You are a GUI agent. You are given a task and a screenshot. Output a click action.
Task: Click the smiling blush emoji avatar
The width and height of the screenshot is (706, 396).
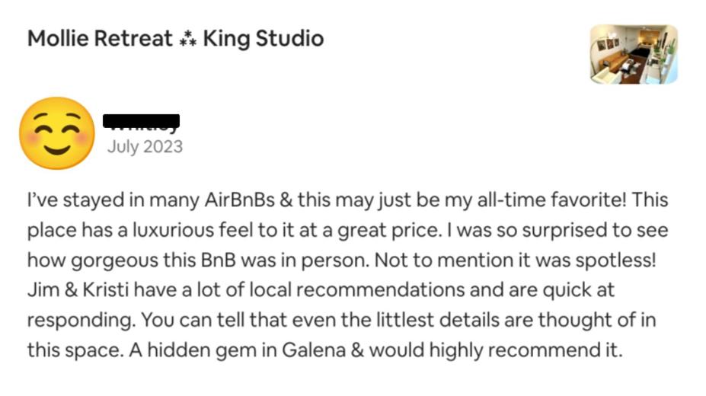click(56, 133)
